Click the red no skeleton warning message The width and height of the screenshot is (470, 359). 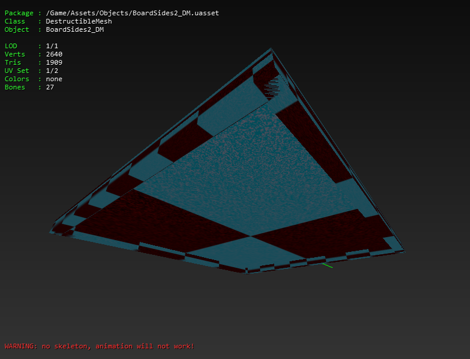pos(100,346)
